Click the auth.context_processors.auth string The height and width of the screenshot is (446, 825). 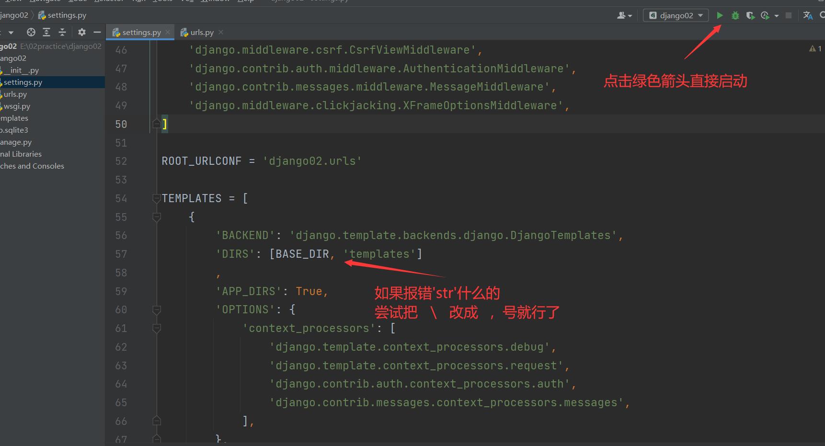click(420, 384)
